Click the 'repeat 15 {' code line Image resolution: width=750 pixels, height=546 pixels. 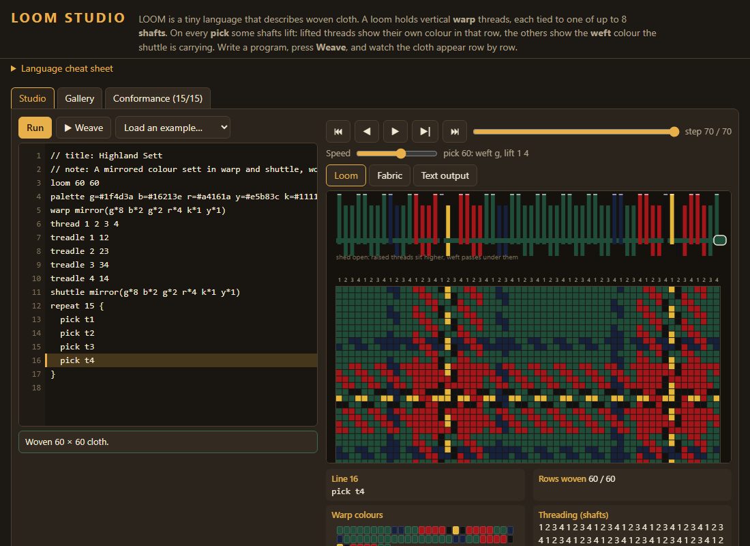tap(77, 306)
